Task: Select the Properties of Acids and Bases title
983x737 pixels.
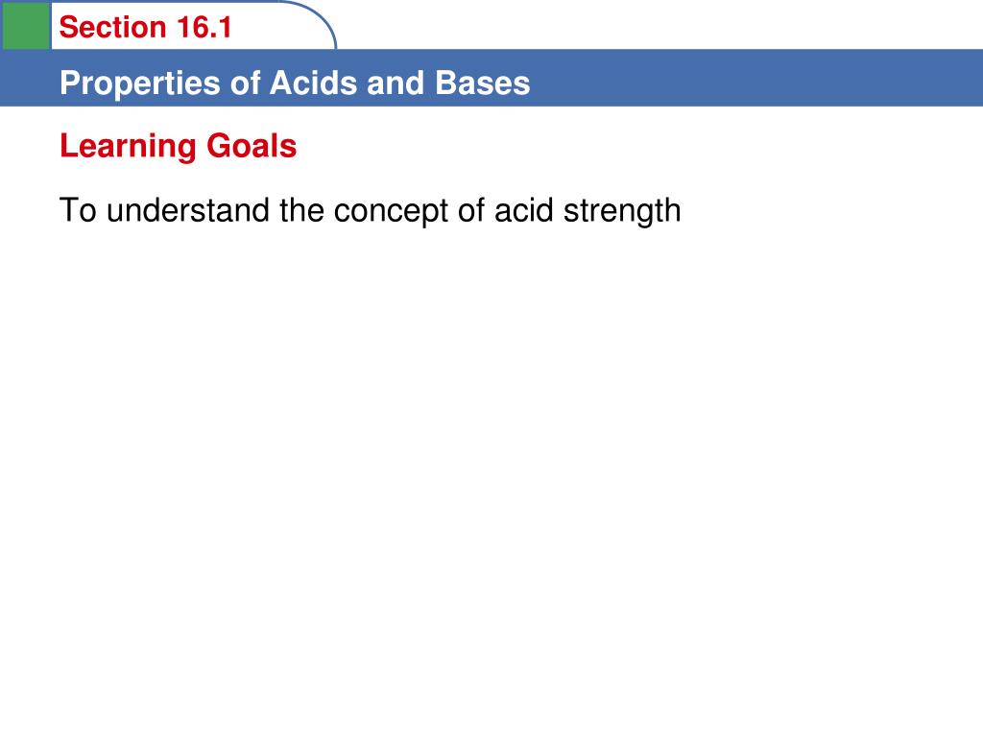Action: tap(295, 83)
